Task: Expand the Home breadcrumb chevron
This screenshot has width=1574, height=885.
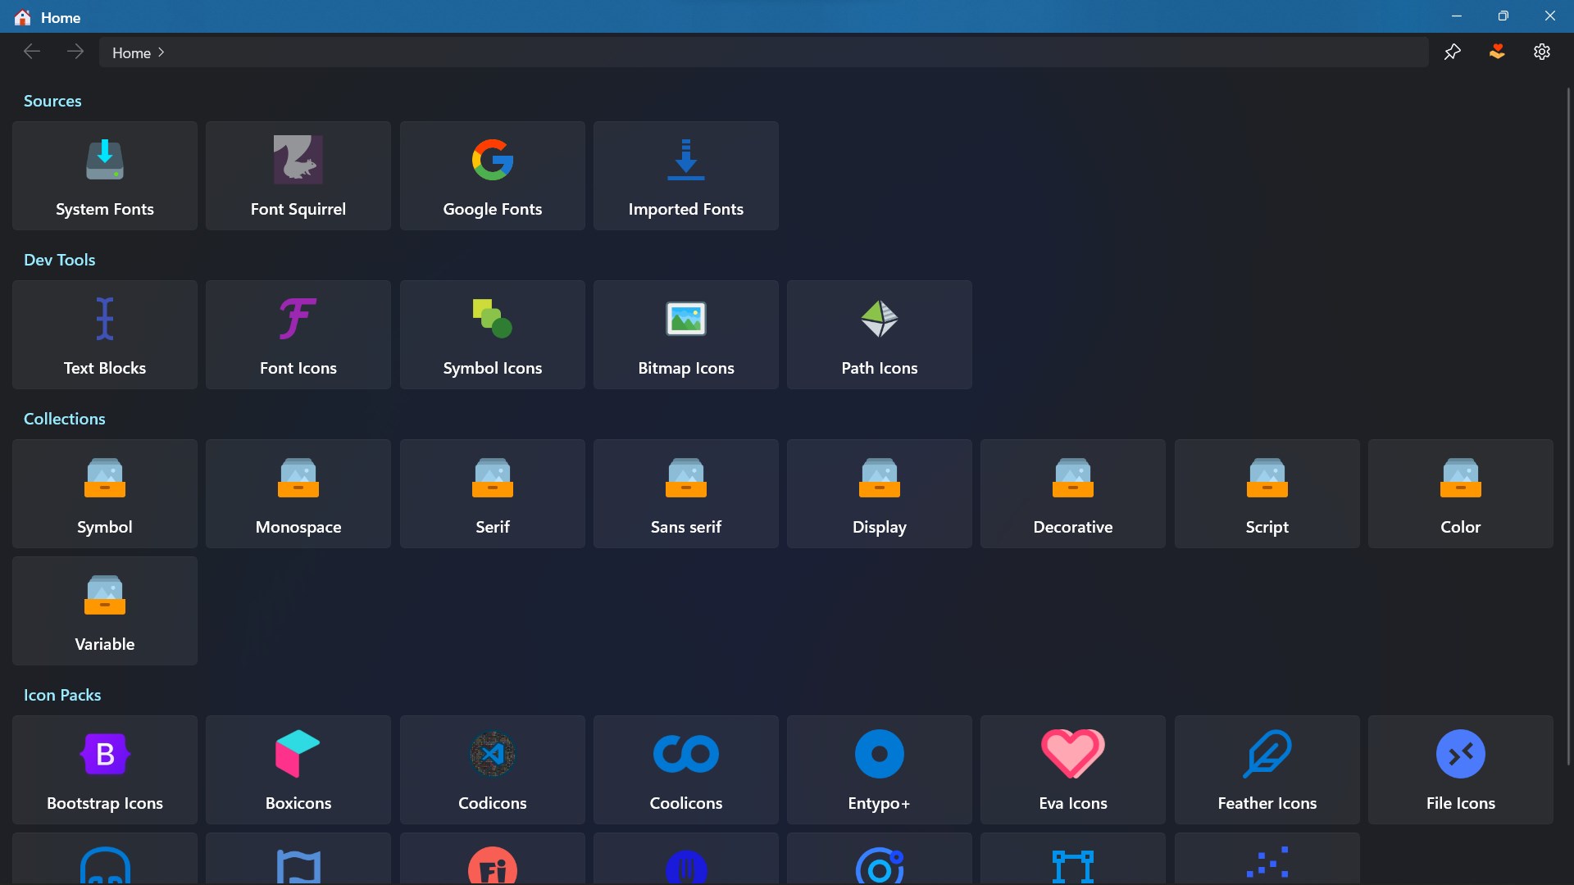Action: point(161,52)
